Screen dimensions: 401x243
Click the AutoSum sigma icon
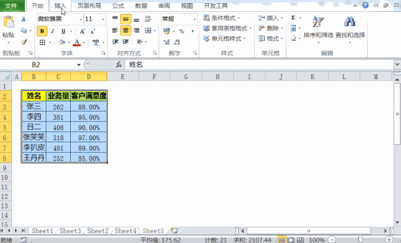pos(293,18)
